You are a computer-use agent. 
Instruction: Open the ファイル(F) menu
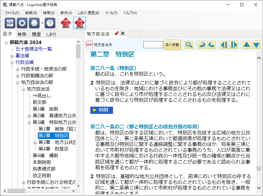pyautogui.click(x=12, y=13)
